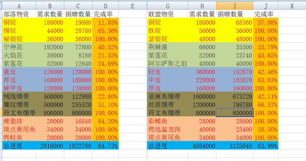The image size is (306, 161).
Task: Select the 64.73% total progress cell
Action: point(105,146)
